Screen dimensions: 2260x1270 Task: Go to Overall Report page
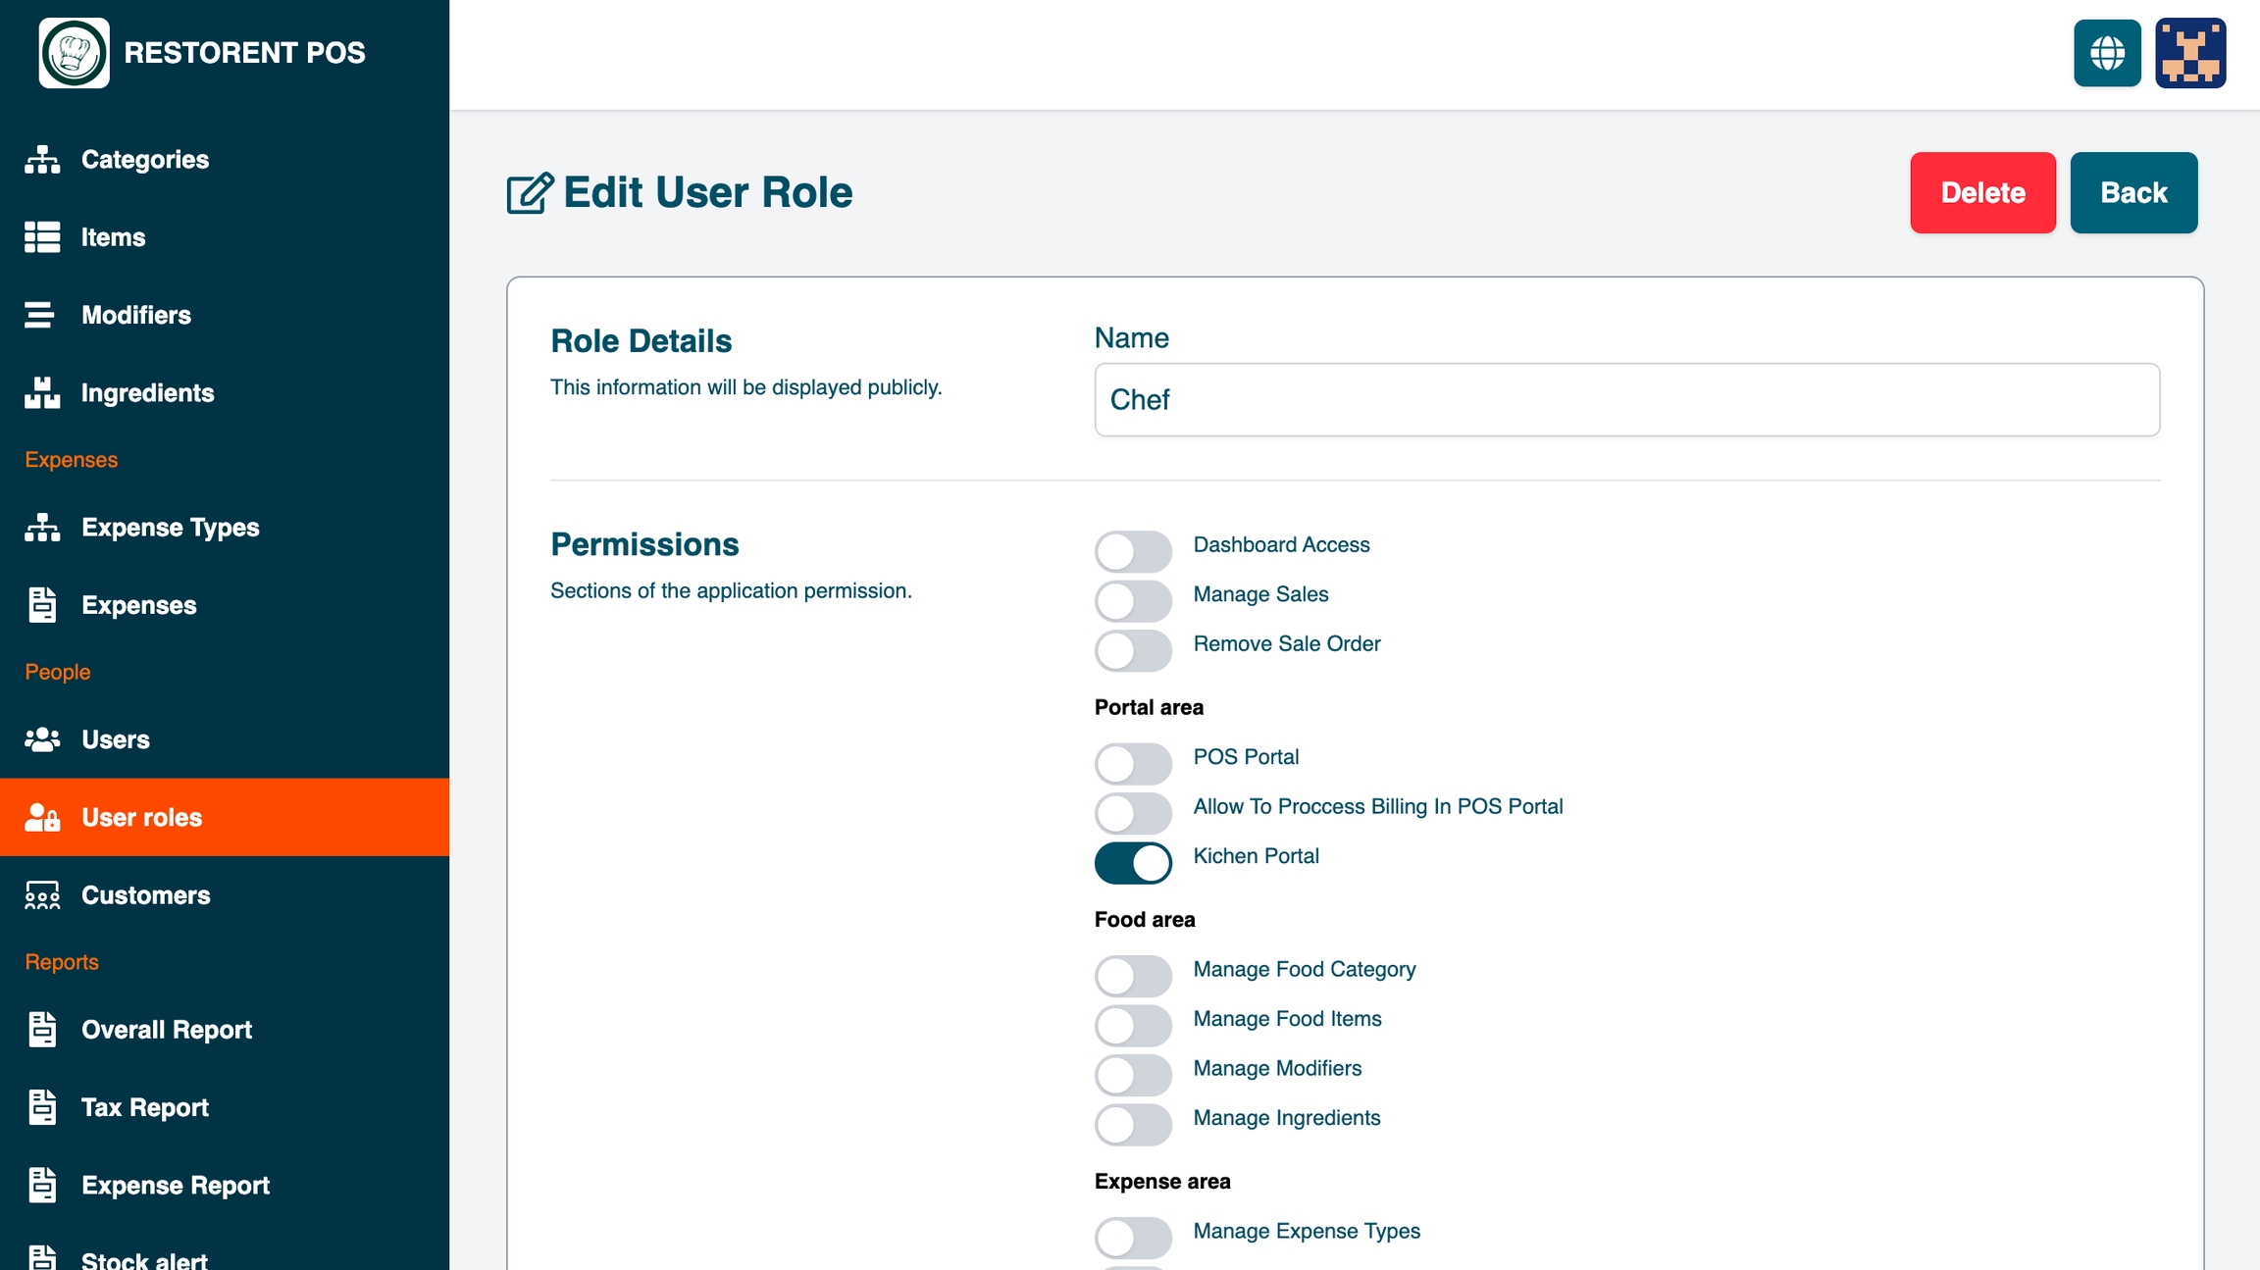[166, 1030]
